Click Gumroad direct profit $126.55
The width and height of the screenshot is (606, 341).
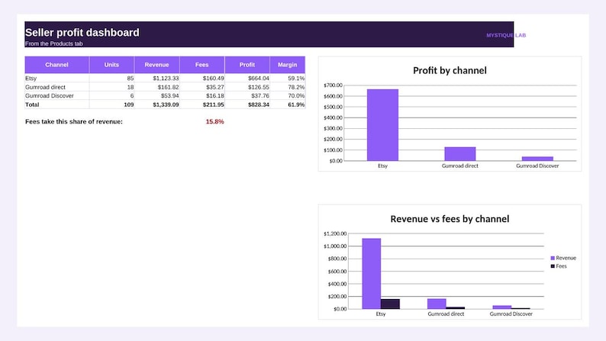(247, 87)
